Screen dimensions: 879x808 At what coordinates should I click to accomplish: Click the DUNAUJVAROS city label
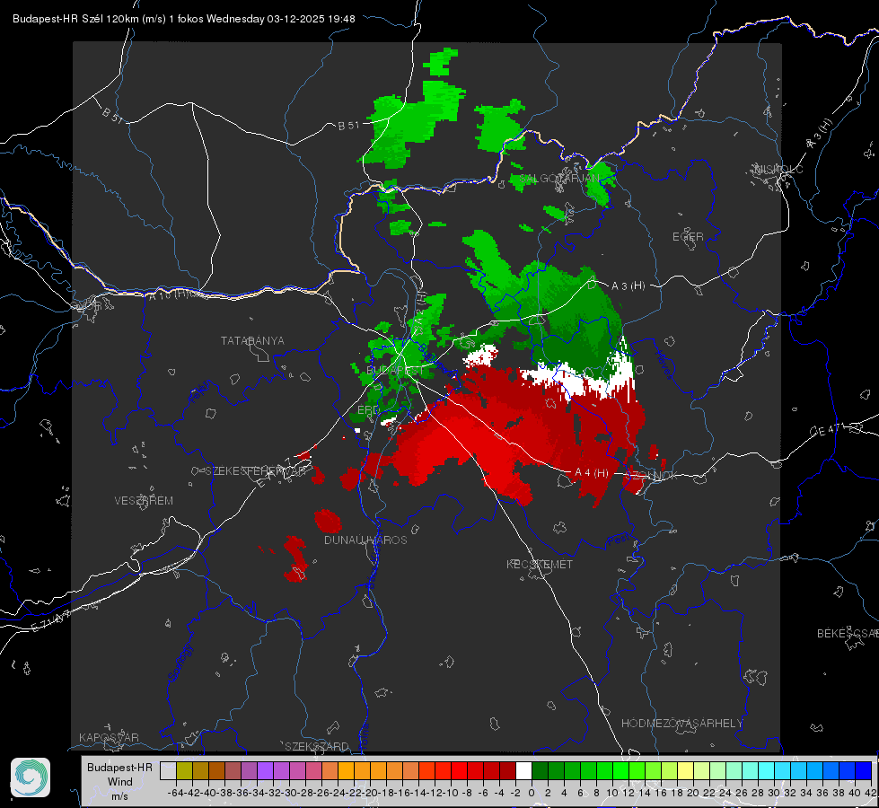pyautogui.click(x=365, y=540)
